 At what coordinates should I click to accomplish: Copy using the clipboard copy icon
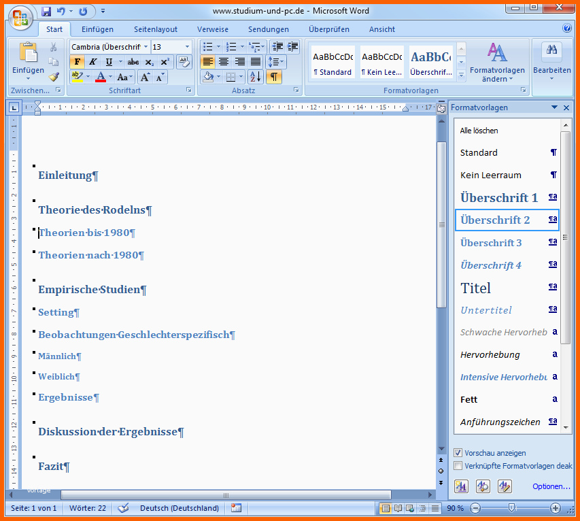(54, 61)
